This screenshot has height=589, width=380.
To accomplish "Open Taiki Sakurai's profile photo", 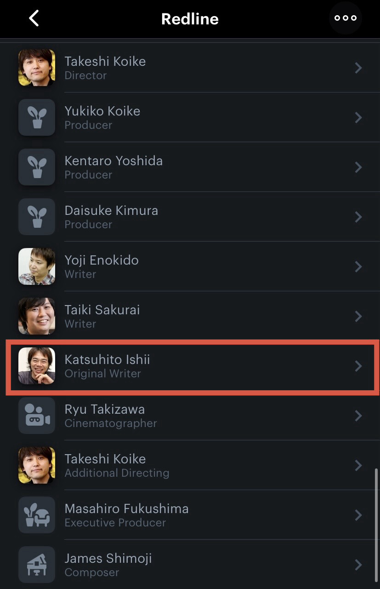I will coord(37,316).
